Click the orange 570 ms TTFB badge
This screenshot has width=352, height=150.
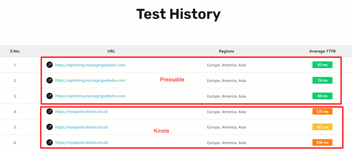coord(322,111)
